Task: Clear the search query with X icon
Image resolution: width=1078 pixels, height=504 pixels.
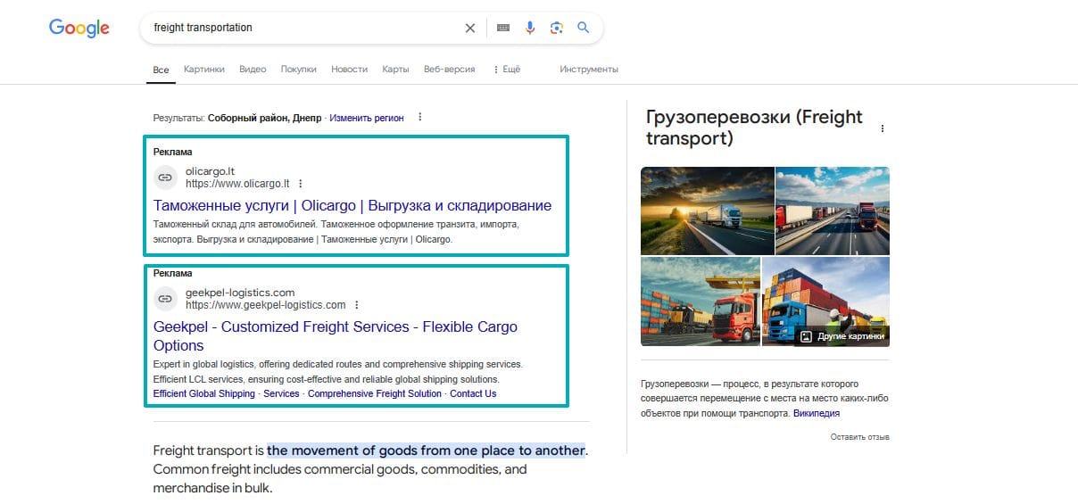Action: [470, 28]
